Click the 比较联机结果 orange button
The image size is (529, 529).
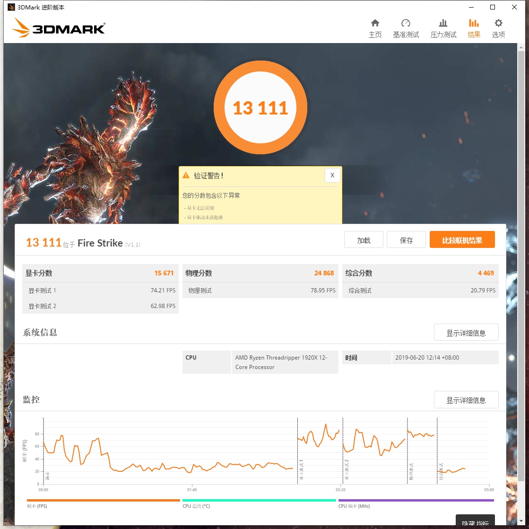462,239
